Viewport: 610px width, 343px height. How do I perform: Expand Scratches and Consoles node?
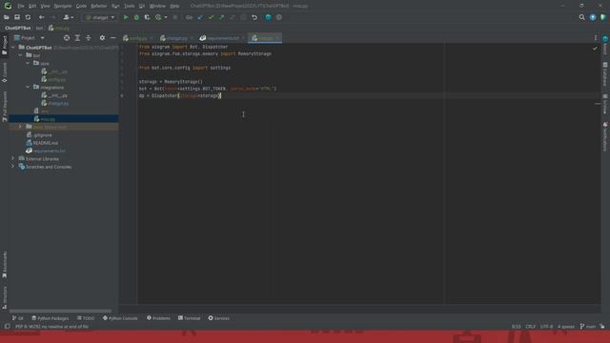[13, 167]
